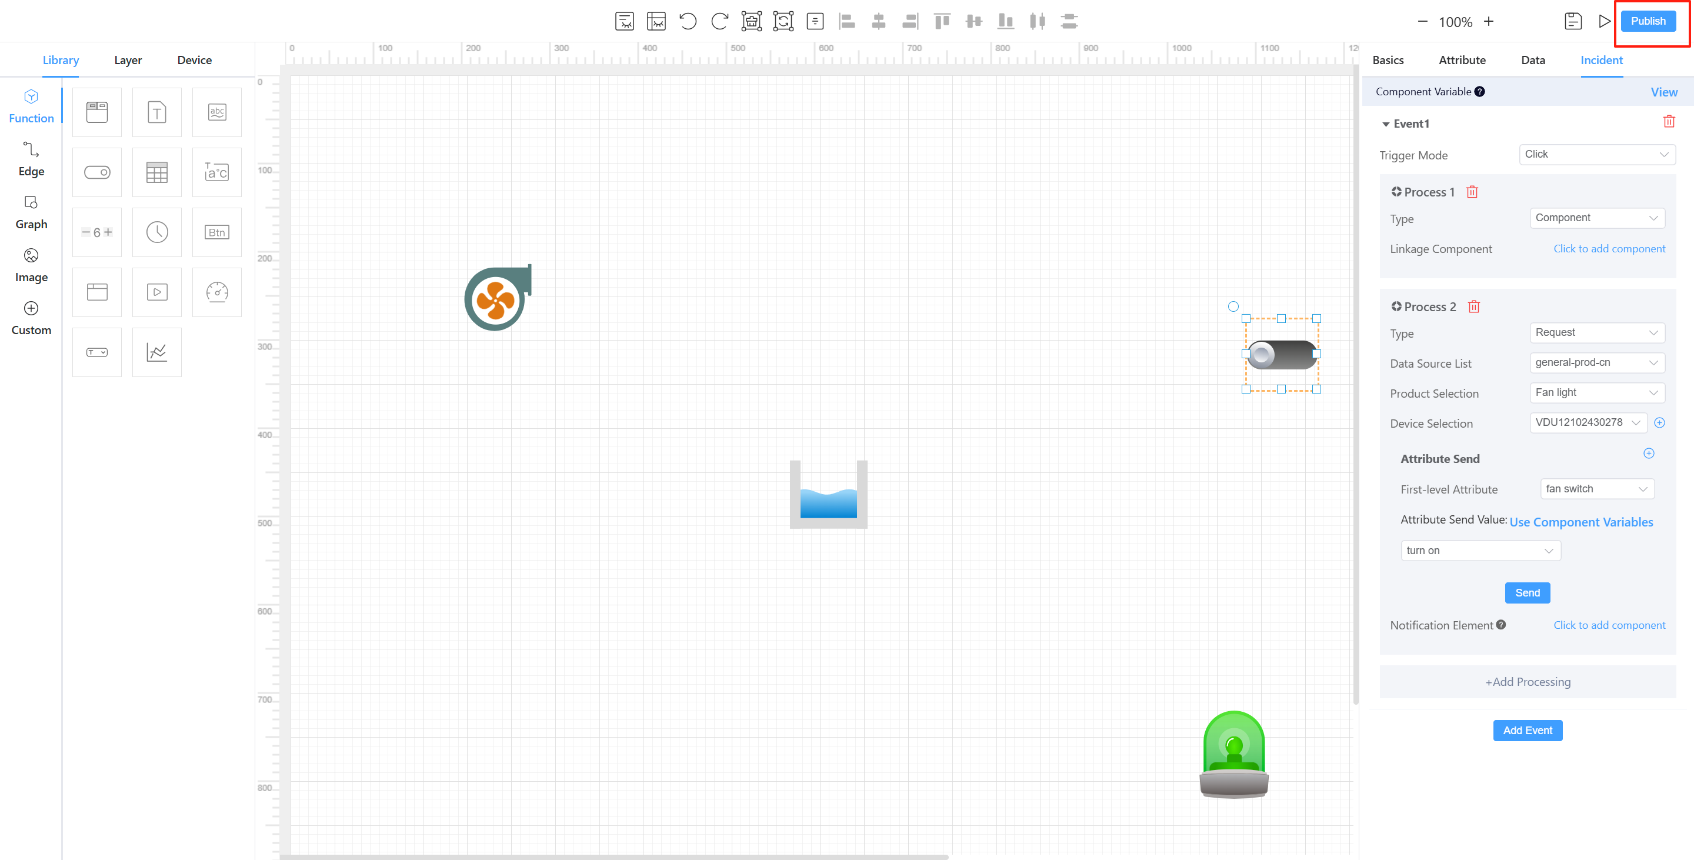Open the Trigger Mode dropdown
The height and width of the screenshot is (860, 1694).
[x=1596, y=155]
